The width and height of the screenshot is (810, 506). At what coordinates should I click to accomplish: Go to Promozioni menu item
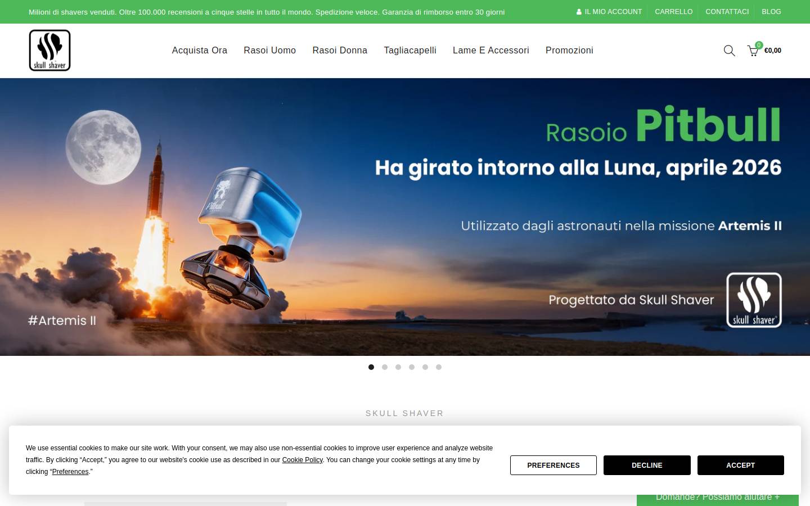[569, 51]
